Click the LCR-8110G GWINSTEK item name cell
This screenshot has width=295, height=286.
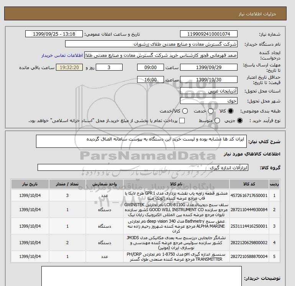[176, 210]
